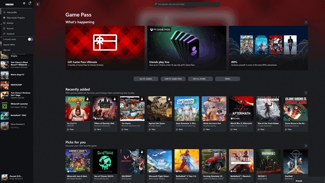Click the search magnifier icon

(x=156, y=4)
